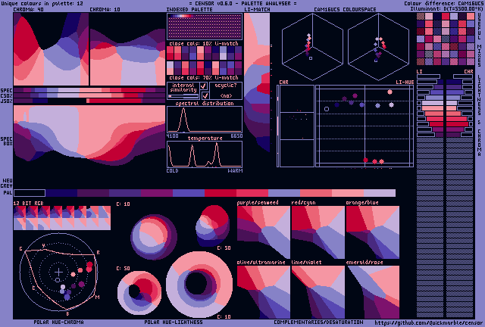Click the CAM16UCS COLOURSPACE heading
485x327 pixels.
pyautogui.click(x=345, y=10)
